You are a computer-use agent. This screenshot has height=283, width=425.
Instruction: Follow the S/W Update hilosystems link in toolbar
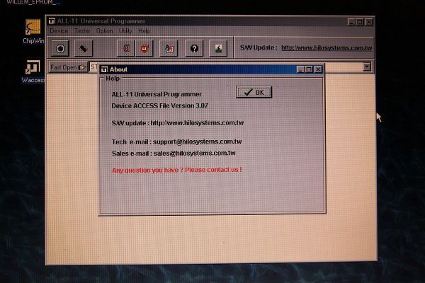pos(327,48)
